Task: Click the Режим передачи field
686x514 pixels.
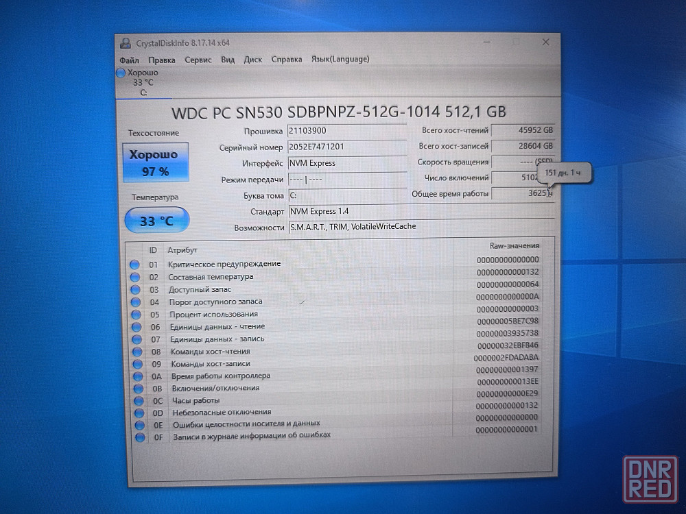Action: pos(347,180)
